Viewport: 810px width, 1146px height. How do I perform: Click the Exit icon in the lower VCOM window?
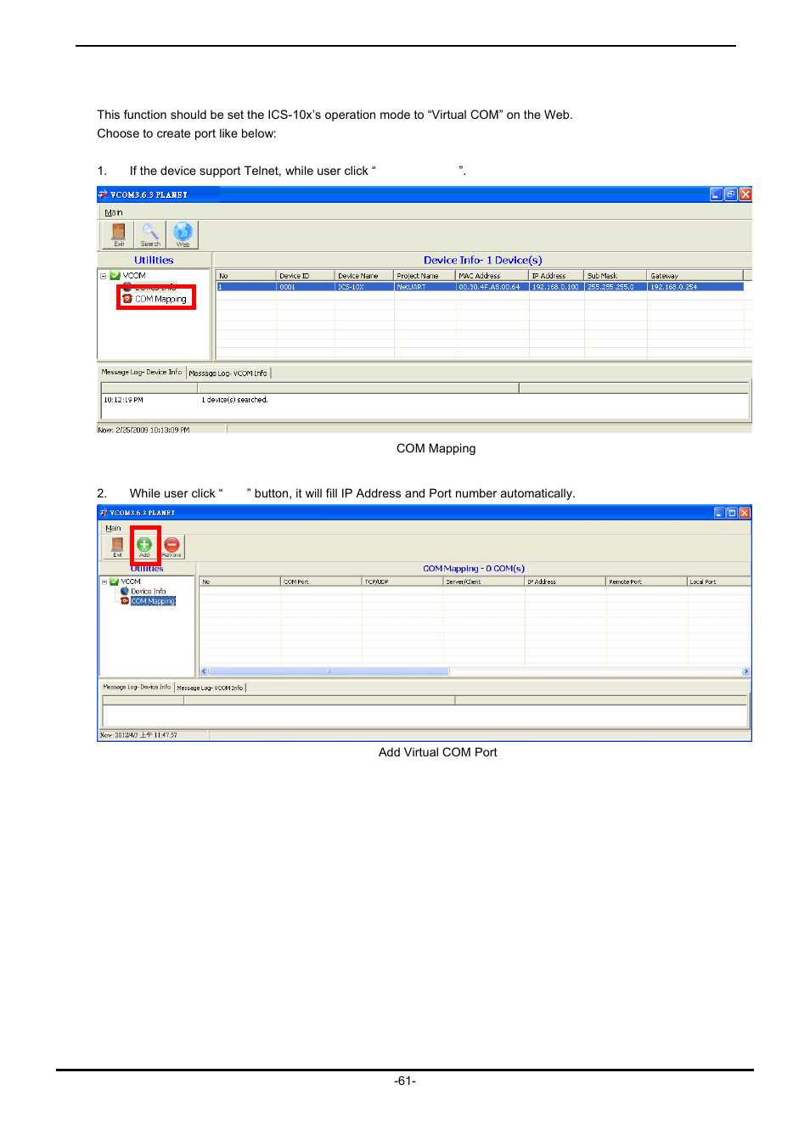point(117,547)
